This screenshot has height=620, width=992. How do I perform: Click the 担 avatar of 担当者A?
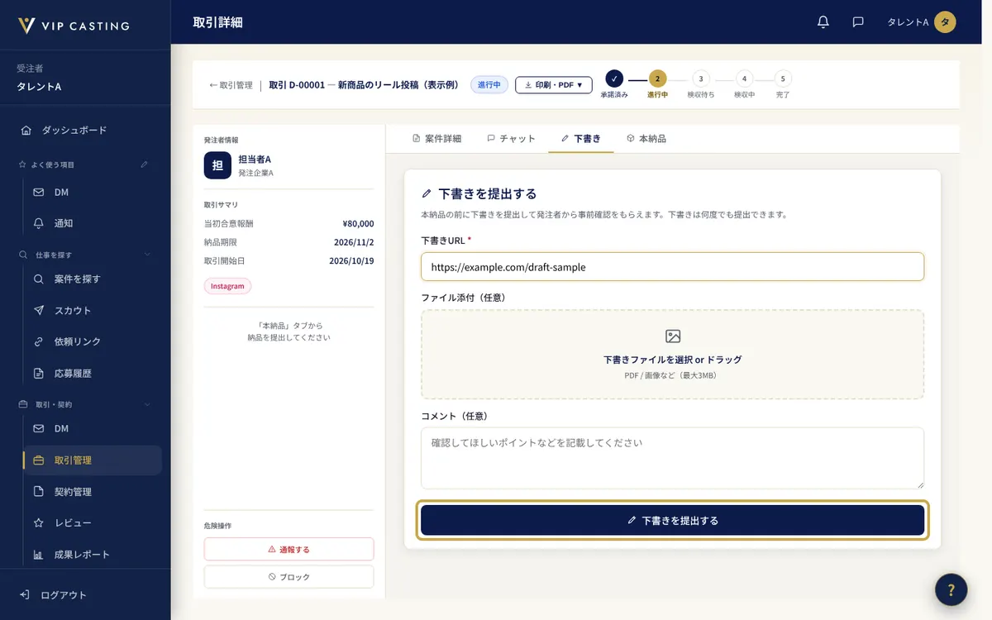[217, 165]
